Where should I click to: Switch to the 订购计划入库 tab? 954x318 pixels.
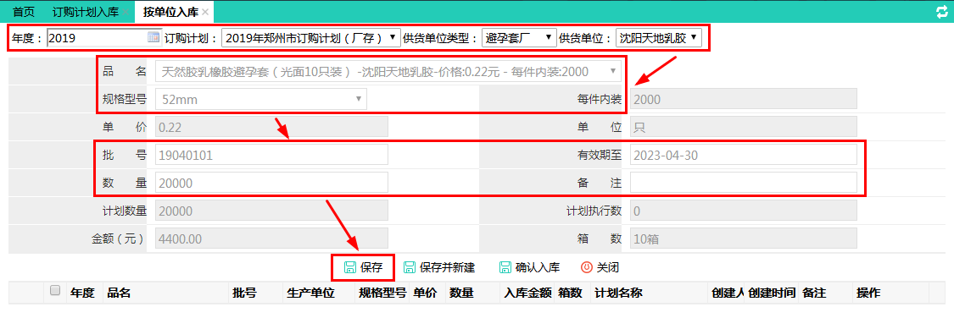85,12
